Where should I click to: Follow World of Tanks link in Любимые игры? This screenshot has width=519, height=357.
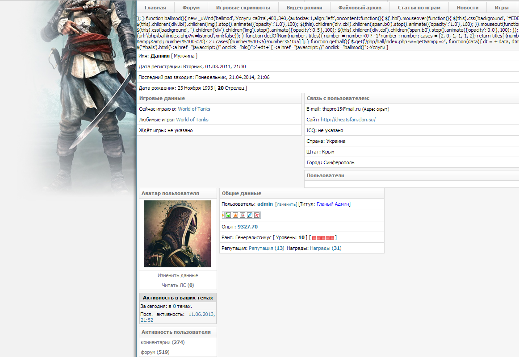coord(193,120)
